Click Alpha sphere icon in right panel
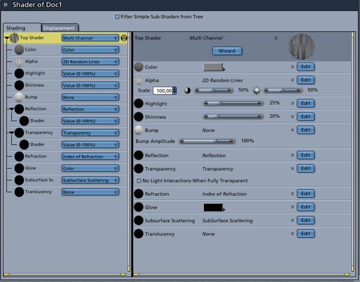Viewport: 360px width, 282px height. point(139,80)
